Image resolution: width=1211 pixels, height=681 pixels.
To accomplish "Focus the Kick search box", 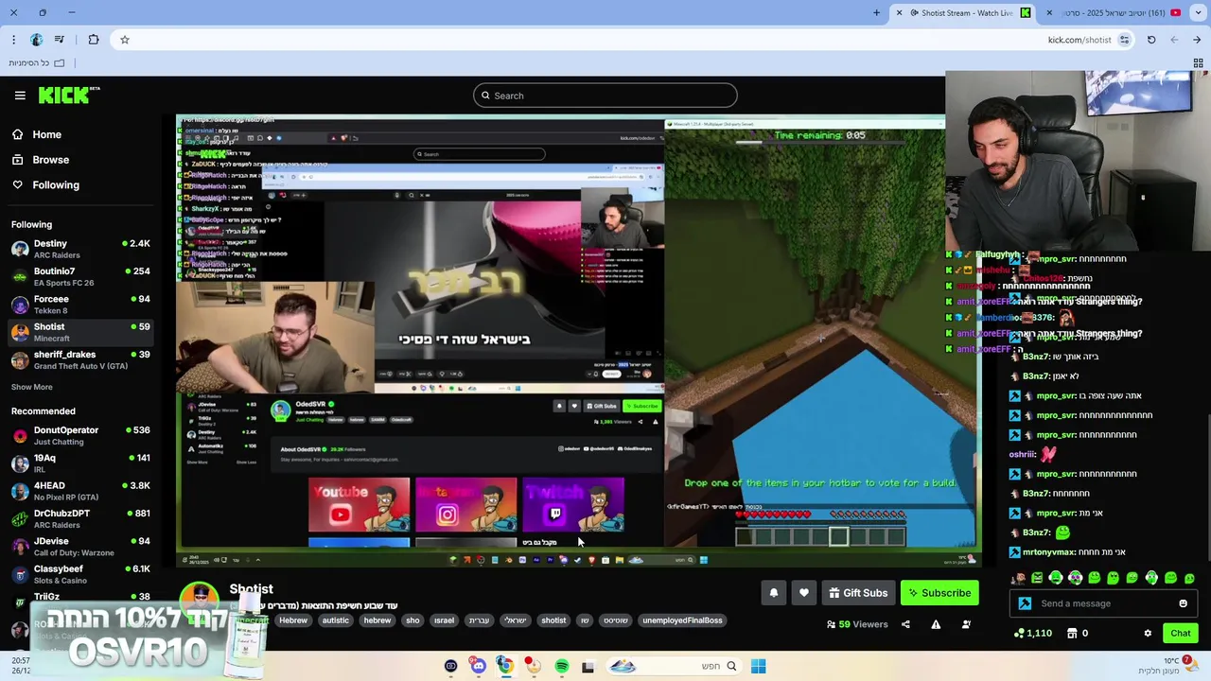I will tap(605, 96).
